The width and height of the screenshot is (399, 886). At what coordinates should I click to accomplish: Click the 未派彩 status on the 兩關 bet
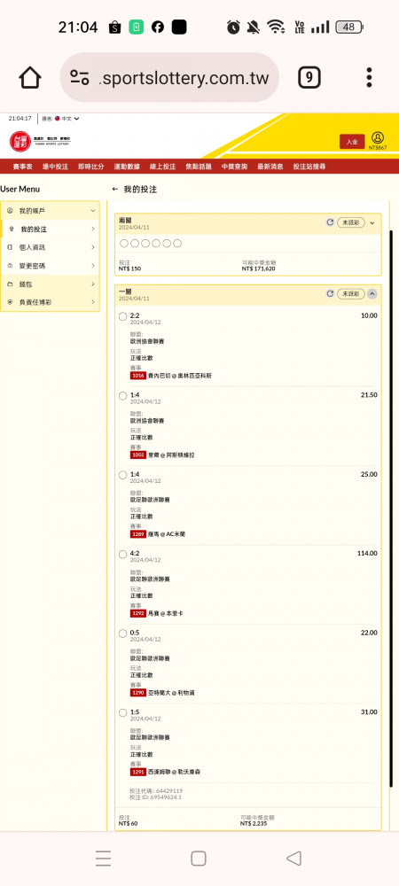(351, 222)
